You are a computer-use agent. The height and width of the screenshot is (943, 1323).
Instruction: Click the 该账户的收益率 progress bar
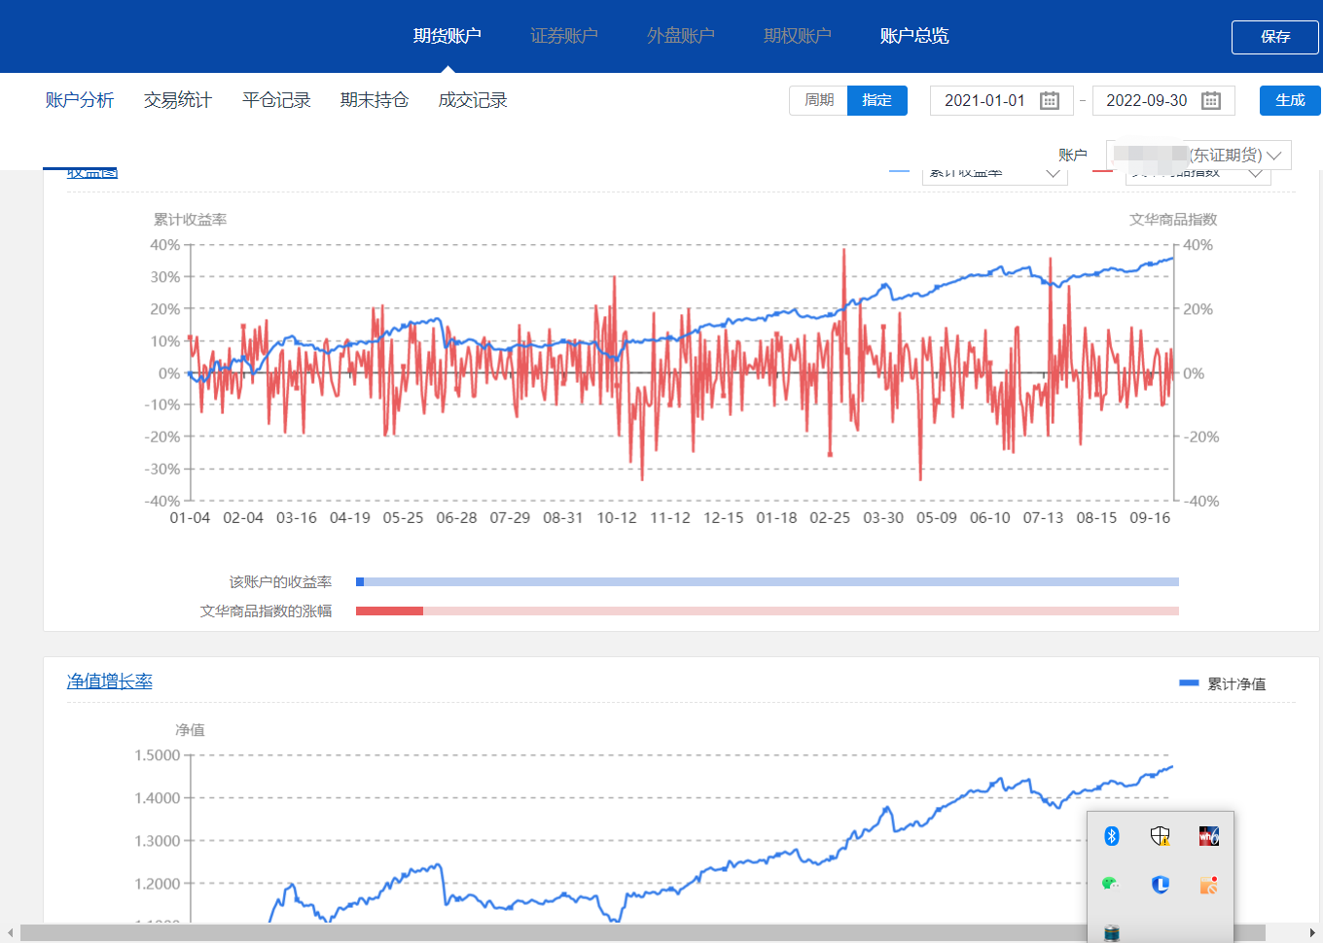point(768,582)
